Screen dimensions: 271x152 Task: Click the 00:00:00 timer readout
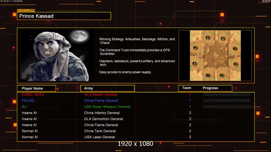[x=266, y=1]
